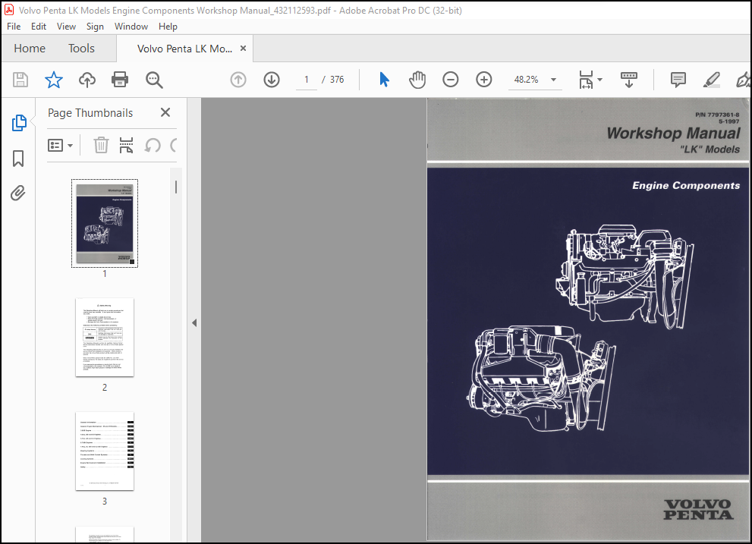Viewport: 752px width, 544px height.
Task: Close the Page Thumbnails panel
Action: pyautogui.click(x=165, y=112)
